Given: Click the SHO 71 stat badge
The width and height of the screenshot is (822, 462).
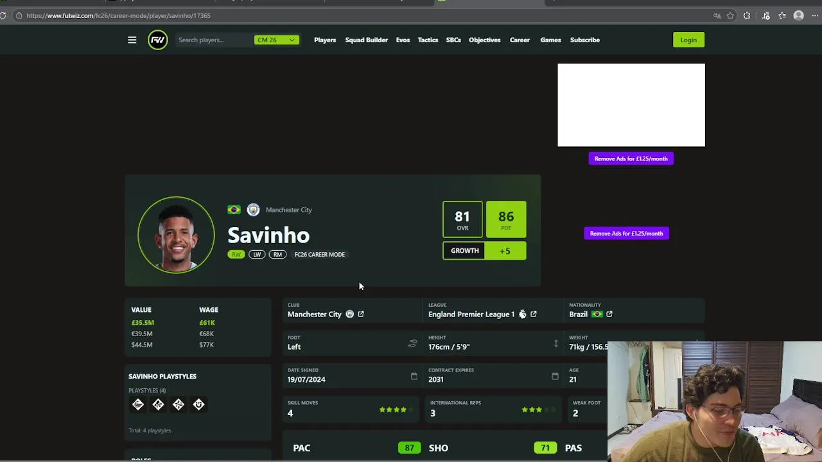Looking at the screenshot, I should 545,448.
